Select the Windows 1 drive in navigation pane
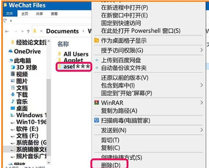This screenshot has height=168, width=209. pos(31,115)
